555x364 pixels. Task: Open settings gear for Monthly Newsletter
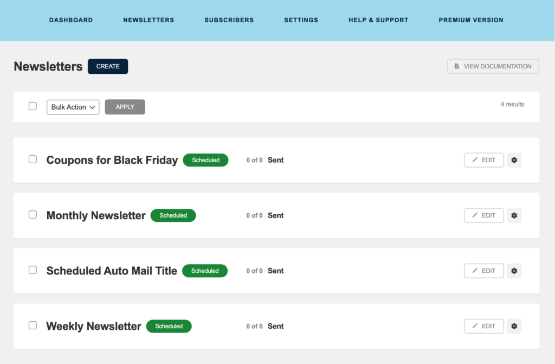tap(514, 215)
